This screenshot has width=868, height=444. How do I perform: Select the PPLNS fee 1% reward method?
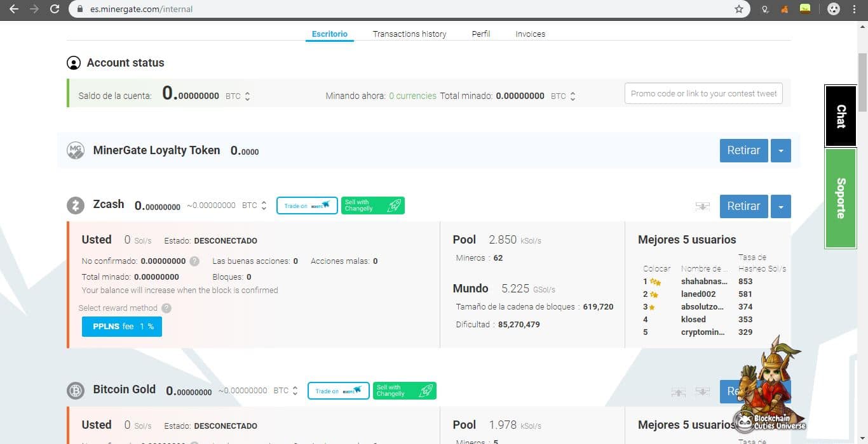(x=122, y=327)
